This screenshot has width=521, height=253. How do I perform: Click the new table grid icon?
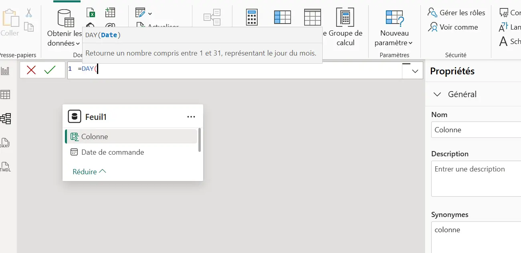point(313,18)
